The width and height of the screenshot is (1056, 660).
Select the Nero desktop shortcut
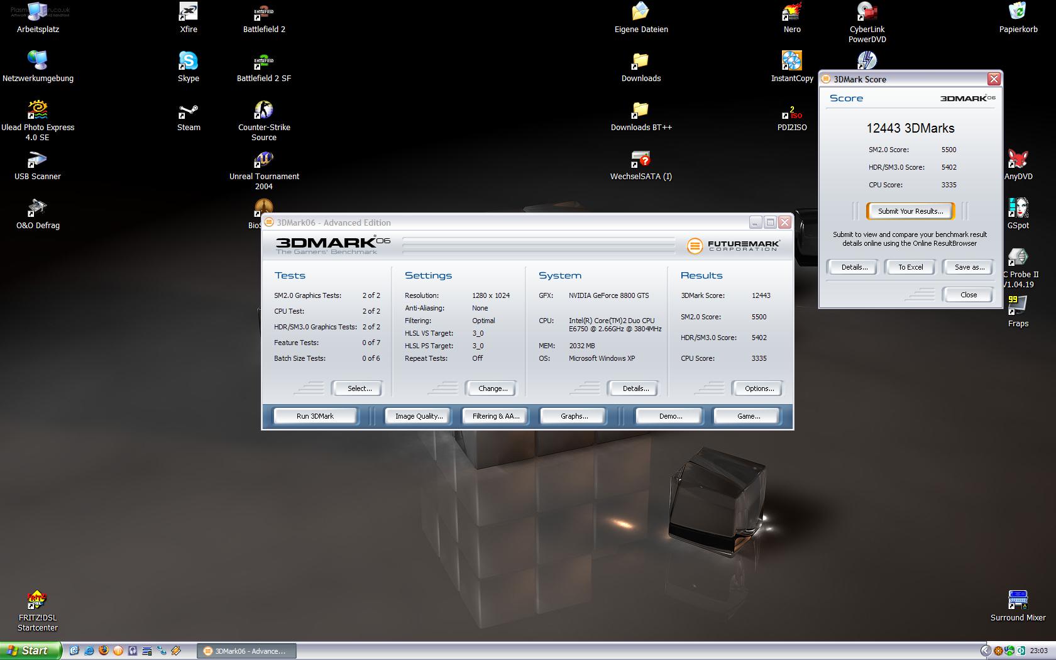click(x=792, y=18)
